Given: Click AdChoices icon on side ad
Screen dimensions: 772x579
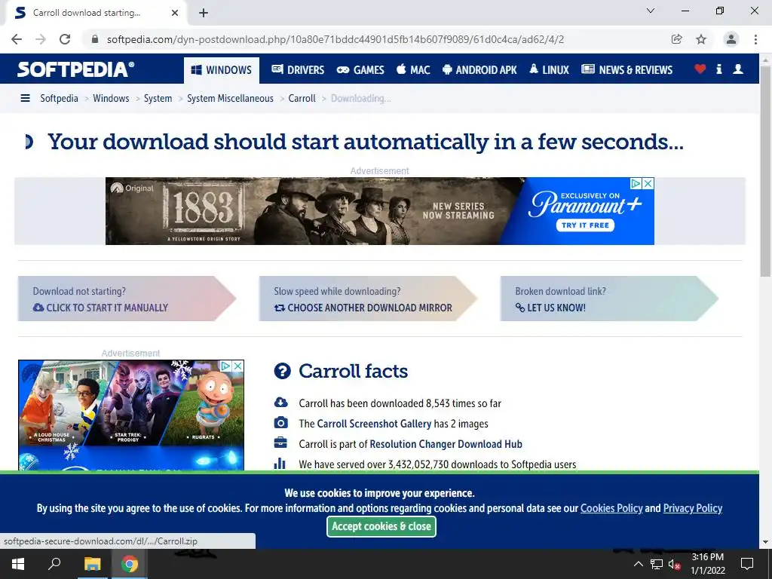Looking at the screenshot, I should (225, 366).
